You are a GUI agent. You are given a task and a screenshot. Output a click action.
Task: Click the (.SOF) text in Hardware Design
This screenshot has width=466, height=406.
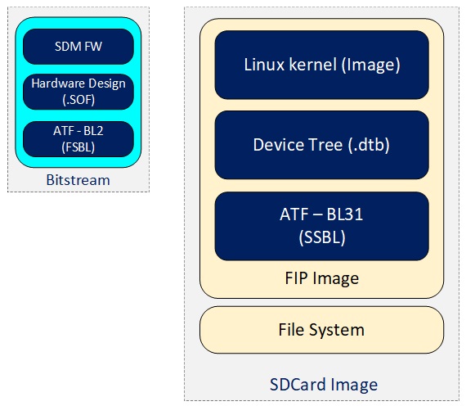pyautogui.click(x=78, y=100)
